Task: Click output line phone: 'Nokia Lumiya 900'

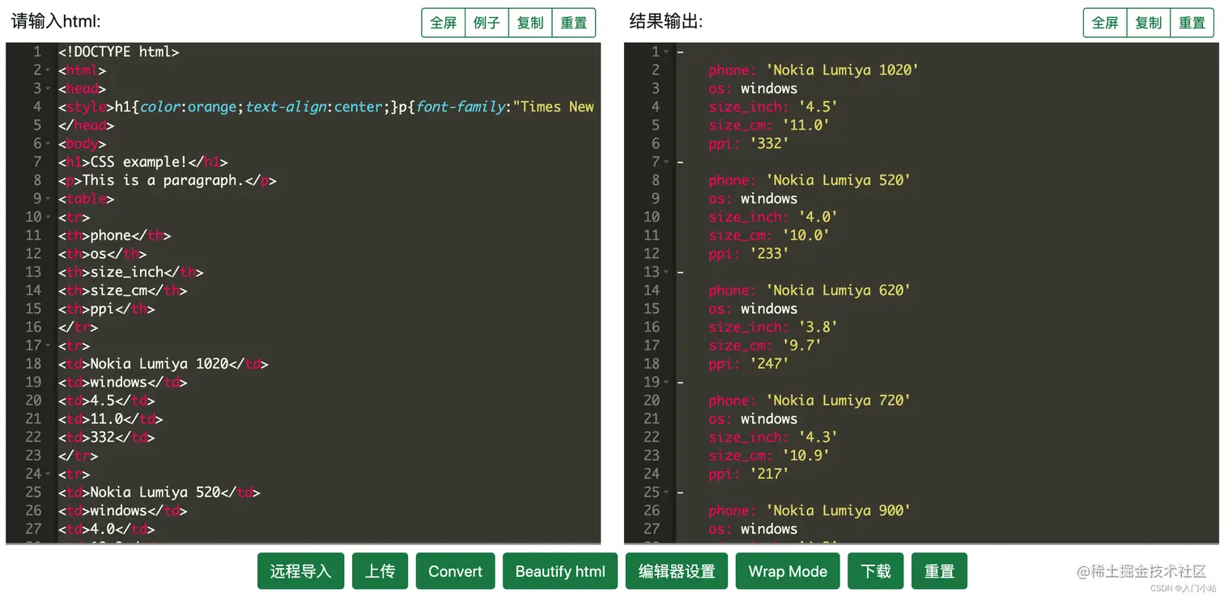Action: pos(810,510)
